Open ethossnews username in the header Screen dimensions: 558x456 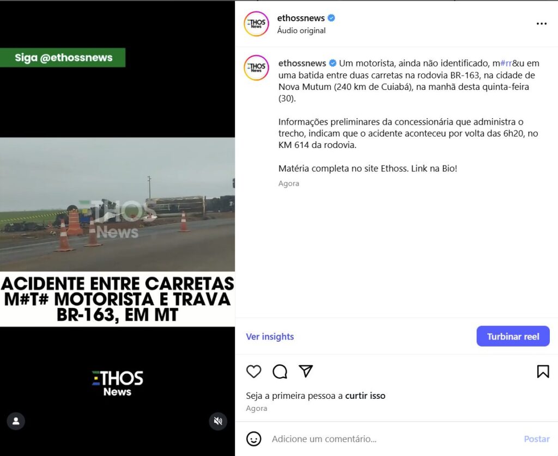click(x=301, y=18)
